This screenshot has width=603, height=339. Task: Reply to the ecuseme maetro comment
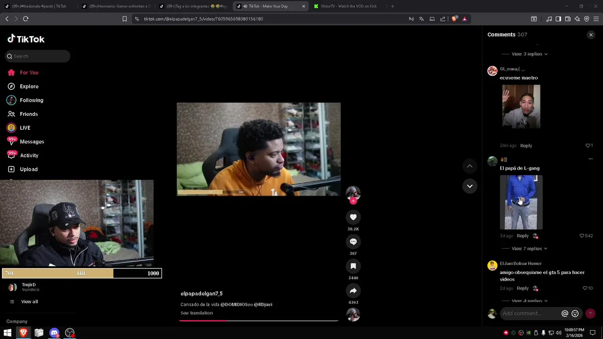pos(526,145)
